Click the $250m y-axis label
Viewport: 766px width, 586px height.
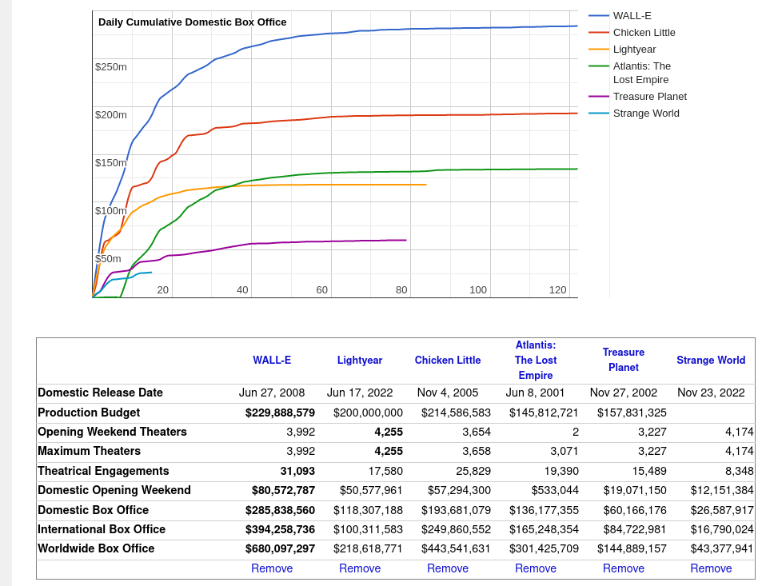[x=111, y=67]
